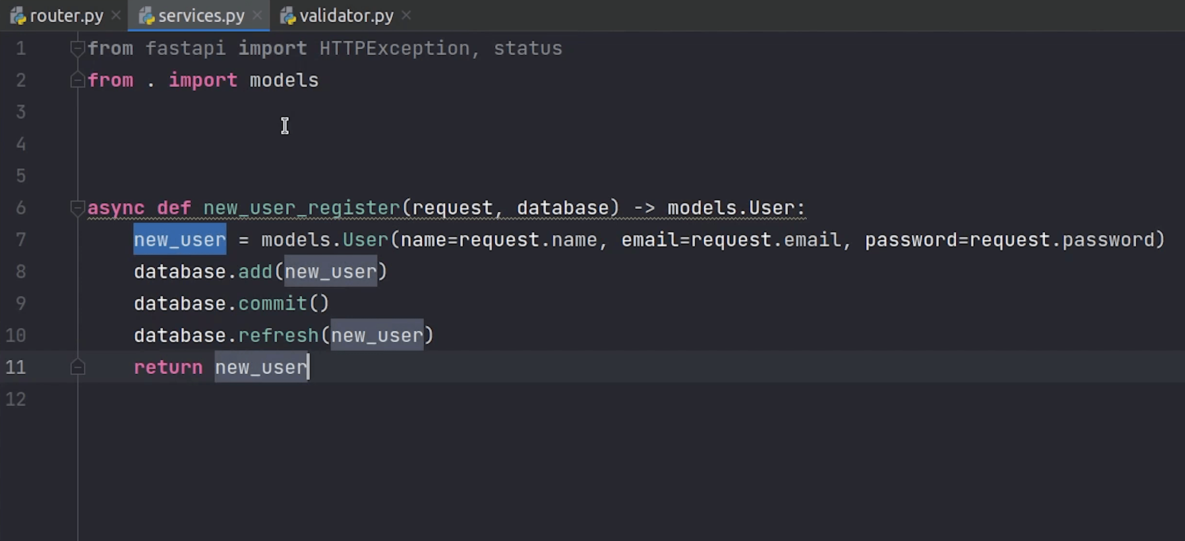Click the fold end marker on line 2
This screenshot has width=1185, height=541.
point(77,80)
